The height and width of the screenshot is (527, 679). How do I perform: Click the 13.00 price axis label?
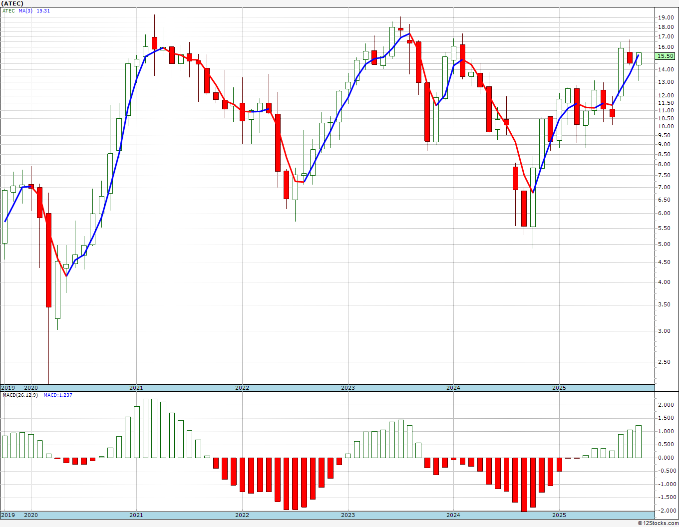[666, 82]
